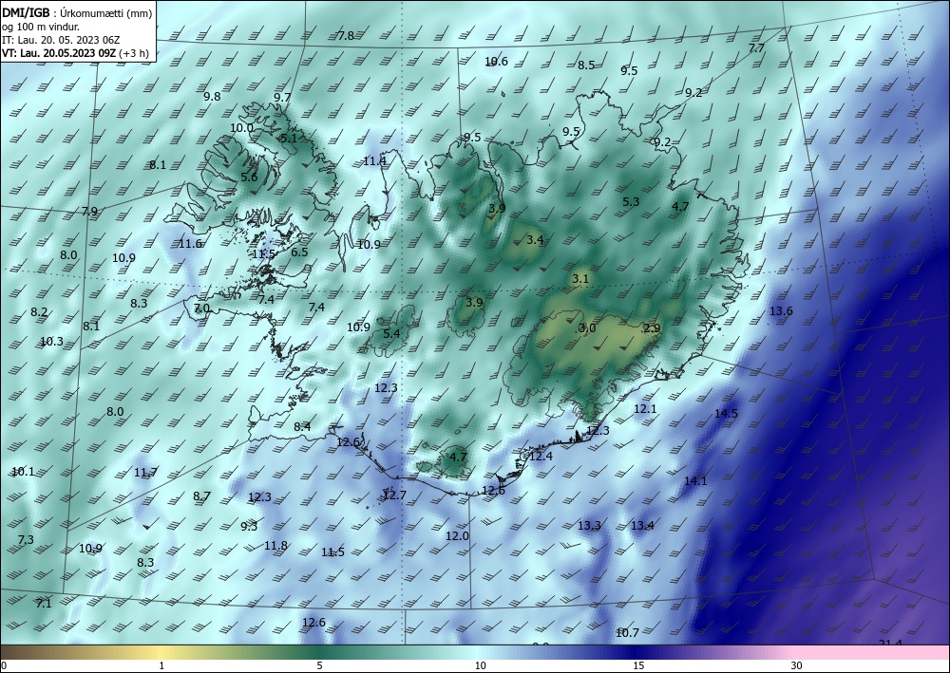Click the 10.6 value on the map
Screen dimensions: 950x673
[x=496, y=61]
